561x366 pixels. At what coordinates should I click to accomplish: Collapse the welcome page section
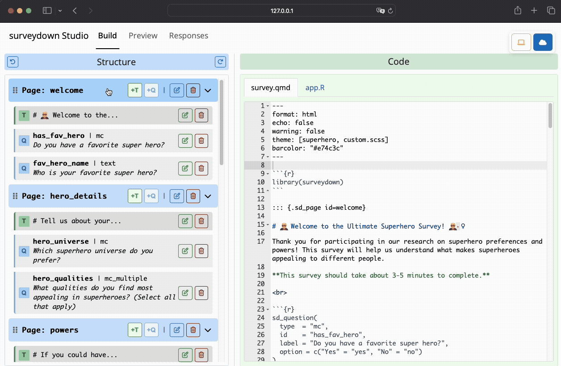tap(208, 90)
